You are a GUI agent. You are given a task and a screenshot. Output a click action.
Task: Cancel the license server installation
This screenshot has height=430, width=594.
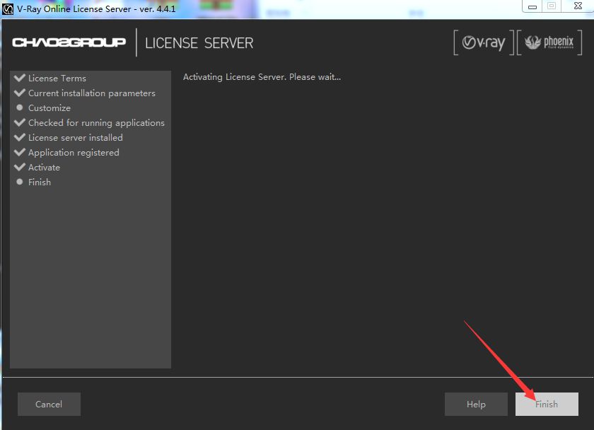[x=49, y=404]
